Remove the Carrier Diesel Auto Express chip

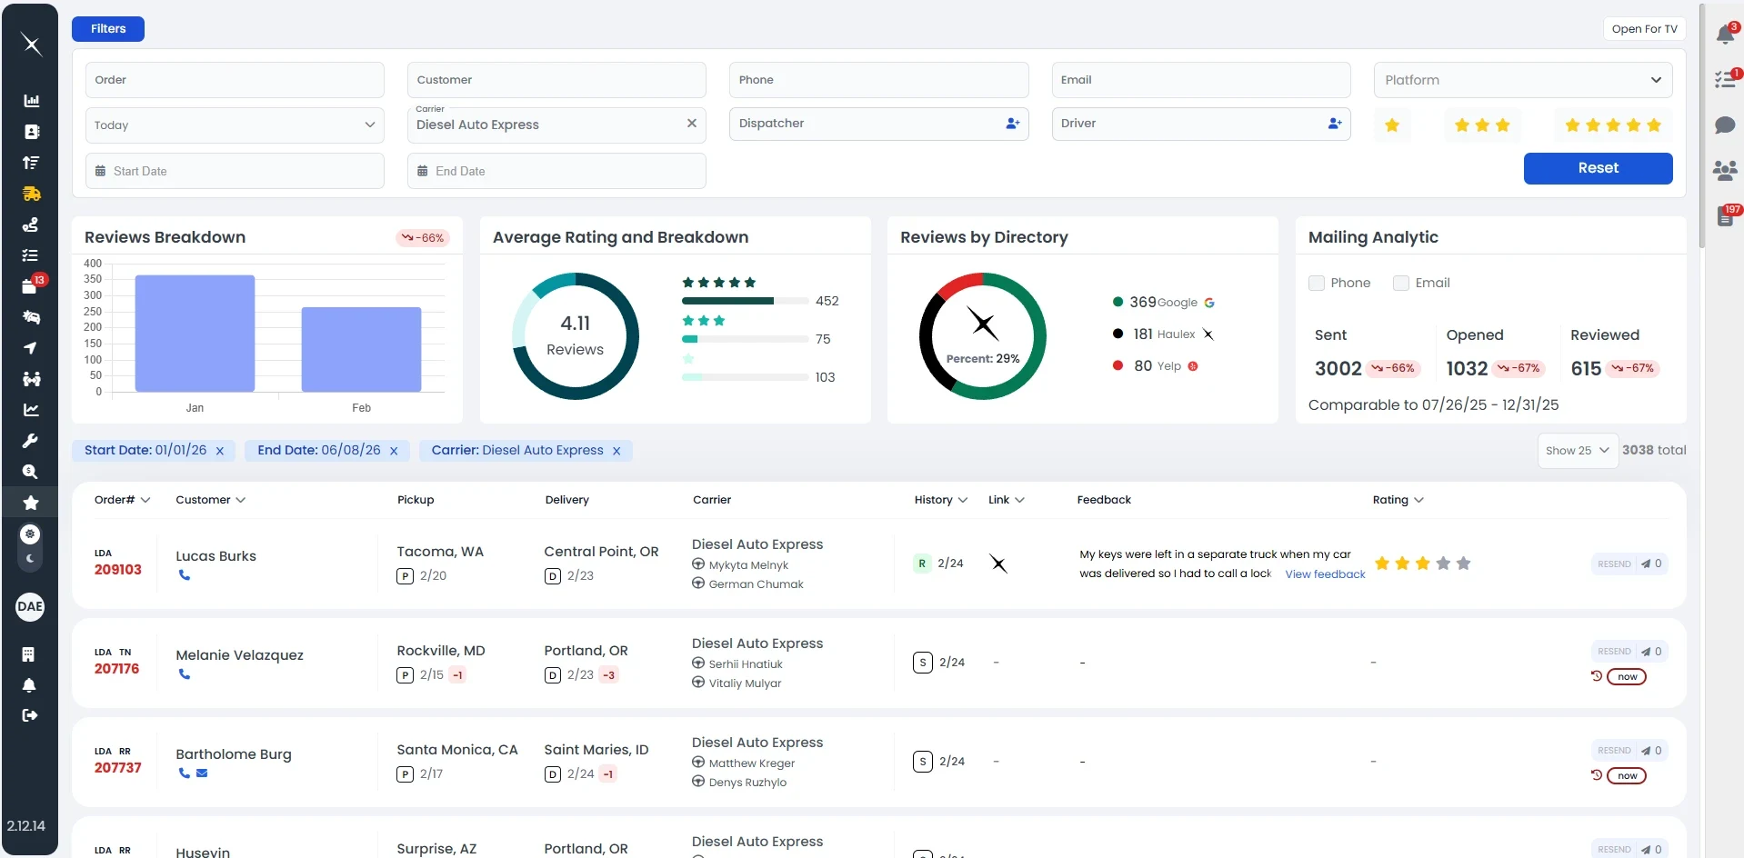tap(616, 451)
